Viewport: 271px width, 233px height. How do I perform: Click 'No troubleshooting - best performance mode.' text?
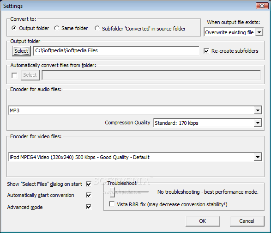208,192
